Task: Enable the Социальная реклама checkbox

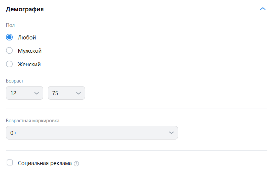Action: 10,162
